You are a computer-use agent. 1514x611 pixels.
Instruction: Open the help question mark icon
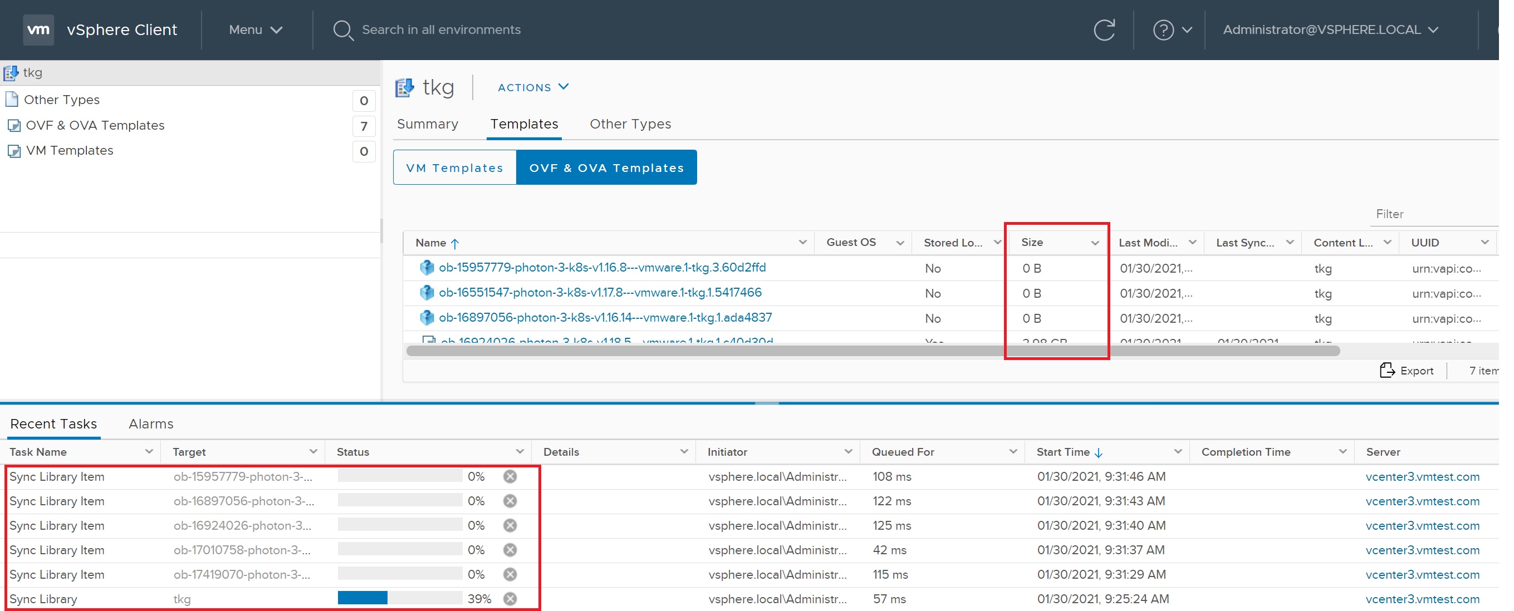pos(1163,29)
